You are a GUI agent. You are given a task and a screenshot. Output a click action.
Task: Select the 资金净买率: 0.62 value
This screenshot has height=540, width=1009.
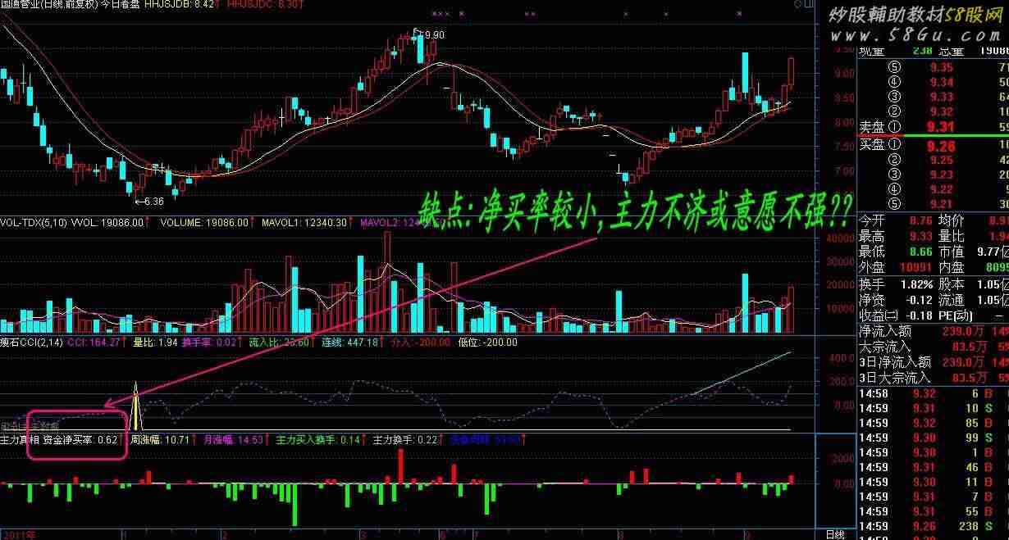tap(80, 440)
